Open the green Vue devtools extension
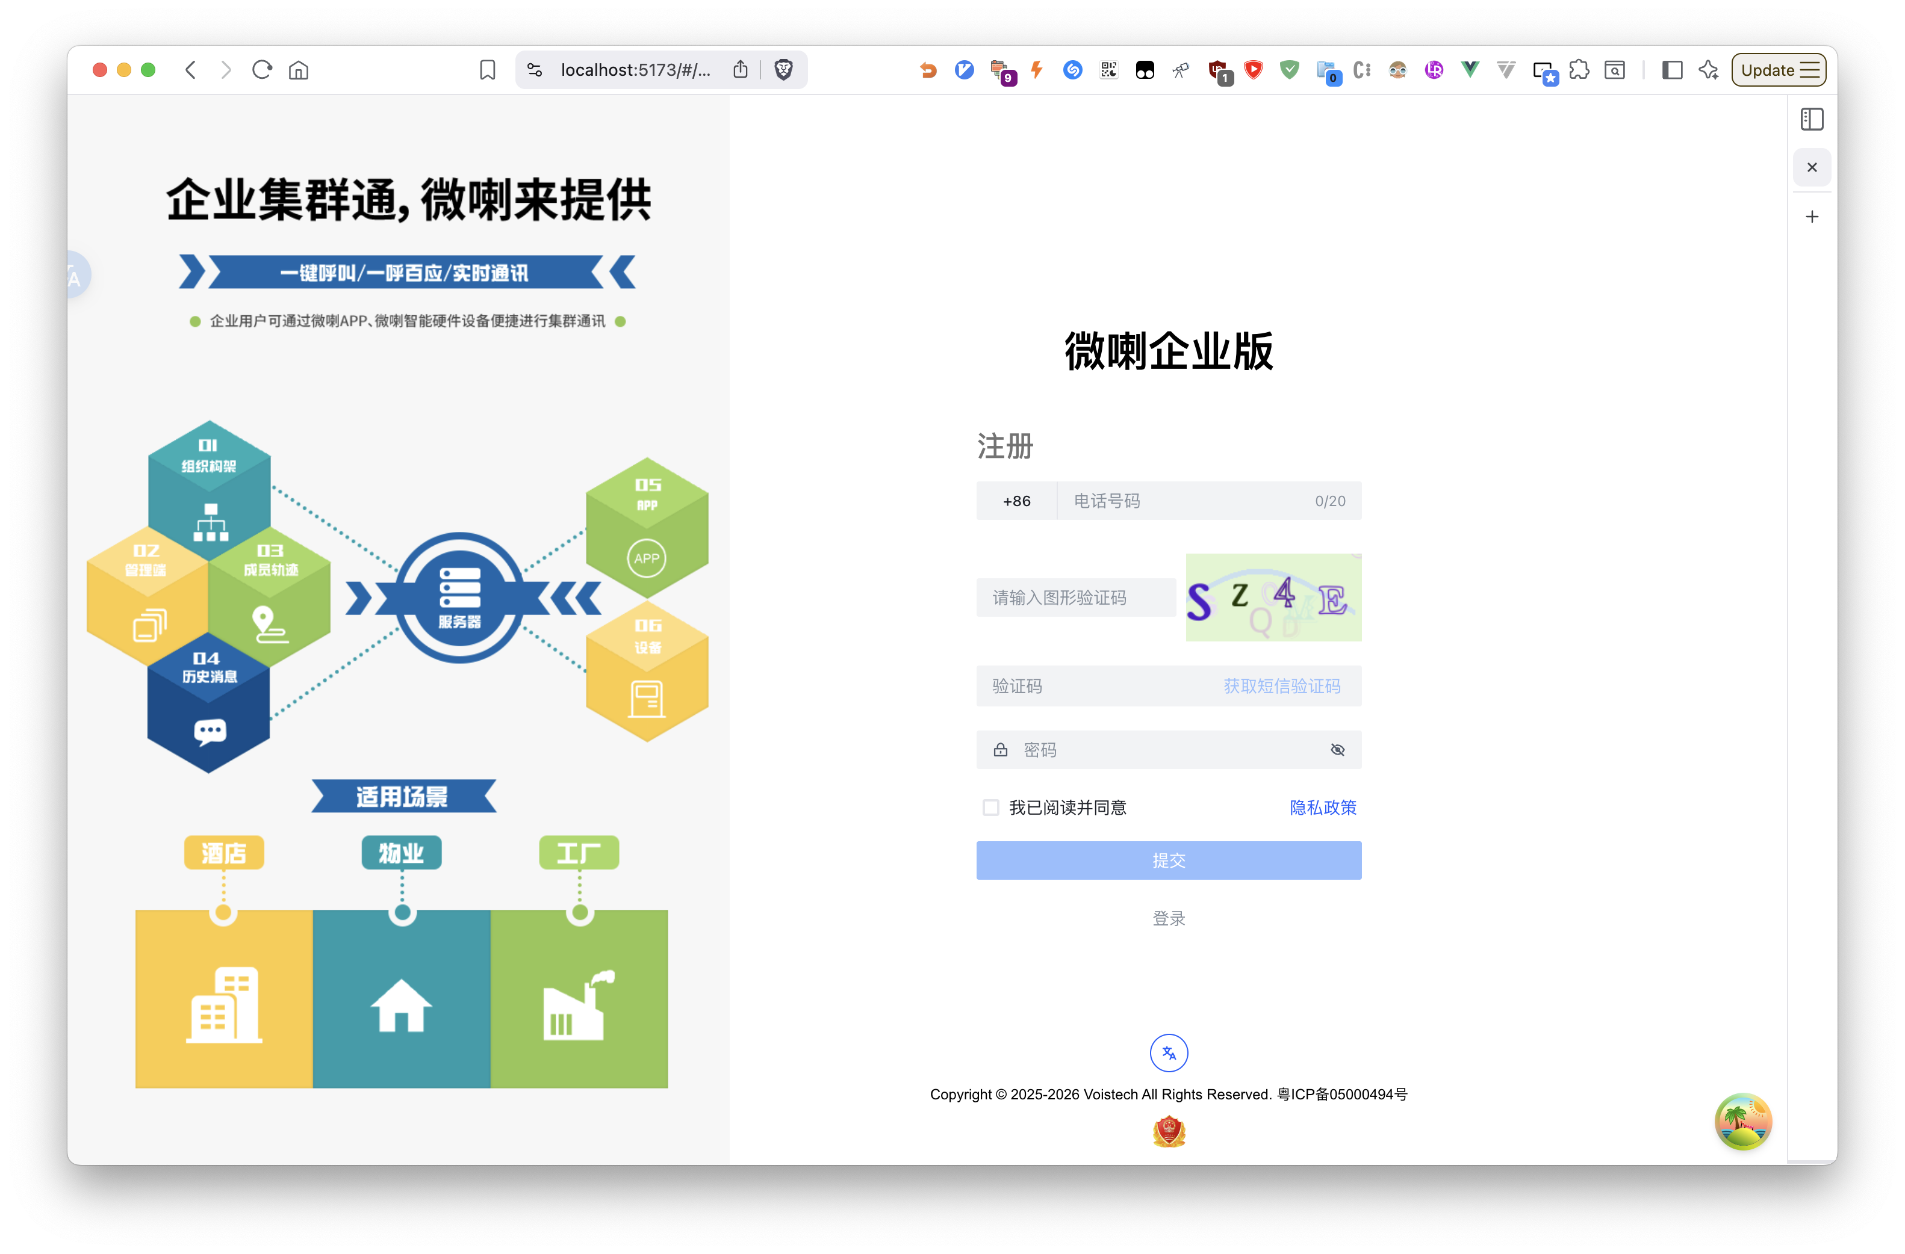This screenshot has width=1905, height=1254. [1470, 70]
